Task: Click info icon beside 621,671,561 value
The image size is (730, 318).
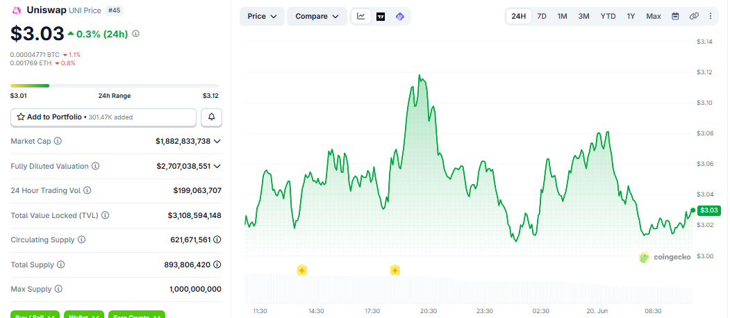Action: point(217,240)
